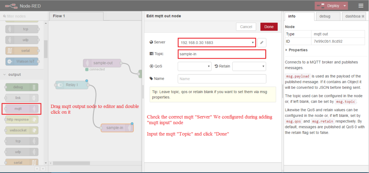
Task: Expand the Properties section in the info panel
Action: click(297, 50)
